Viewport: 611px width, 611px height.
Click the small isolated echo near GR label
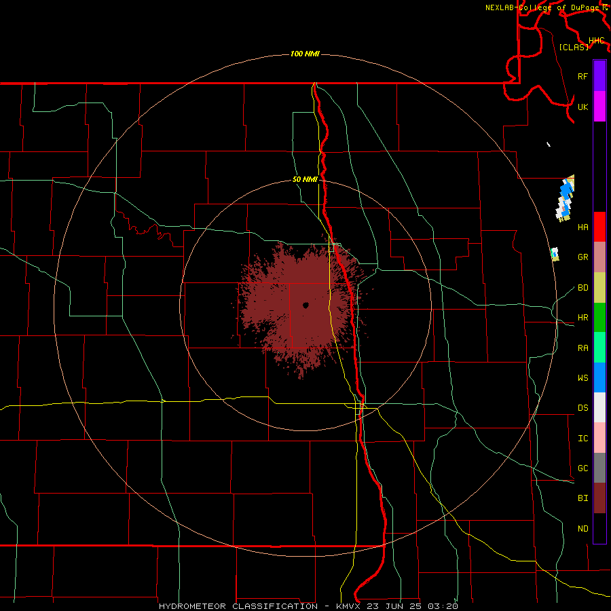tap(555, 254)
